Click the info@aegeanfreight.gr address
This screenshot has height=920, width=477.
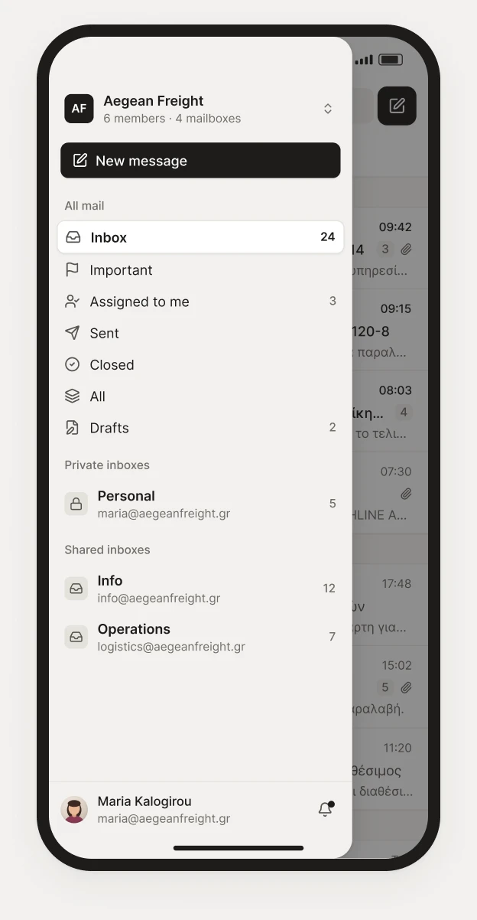point(159,599)
